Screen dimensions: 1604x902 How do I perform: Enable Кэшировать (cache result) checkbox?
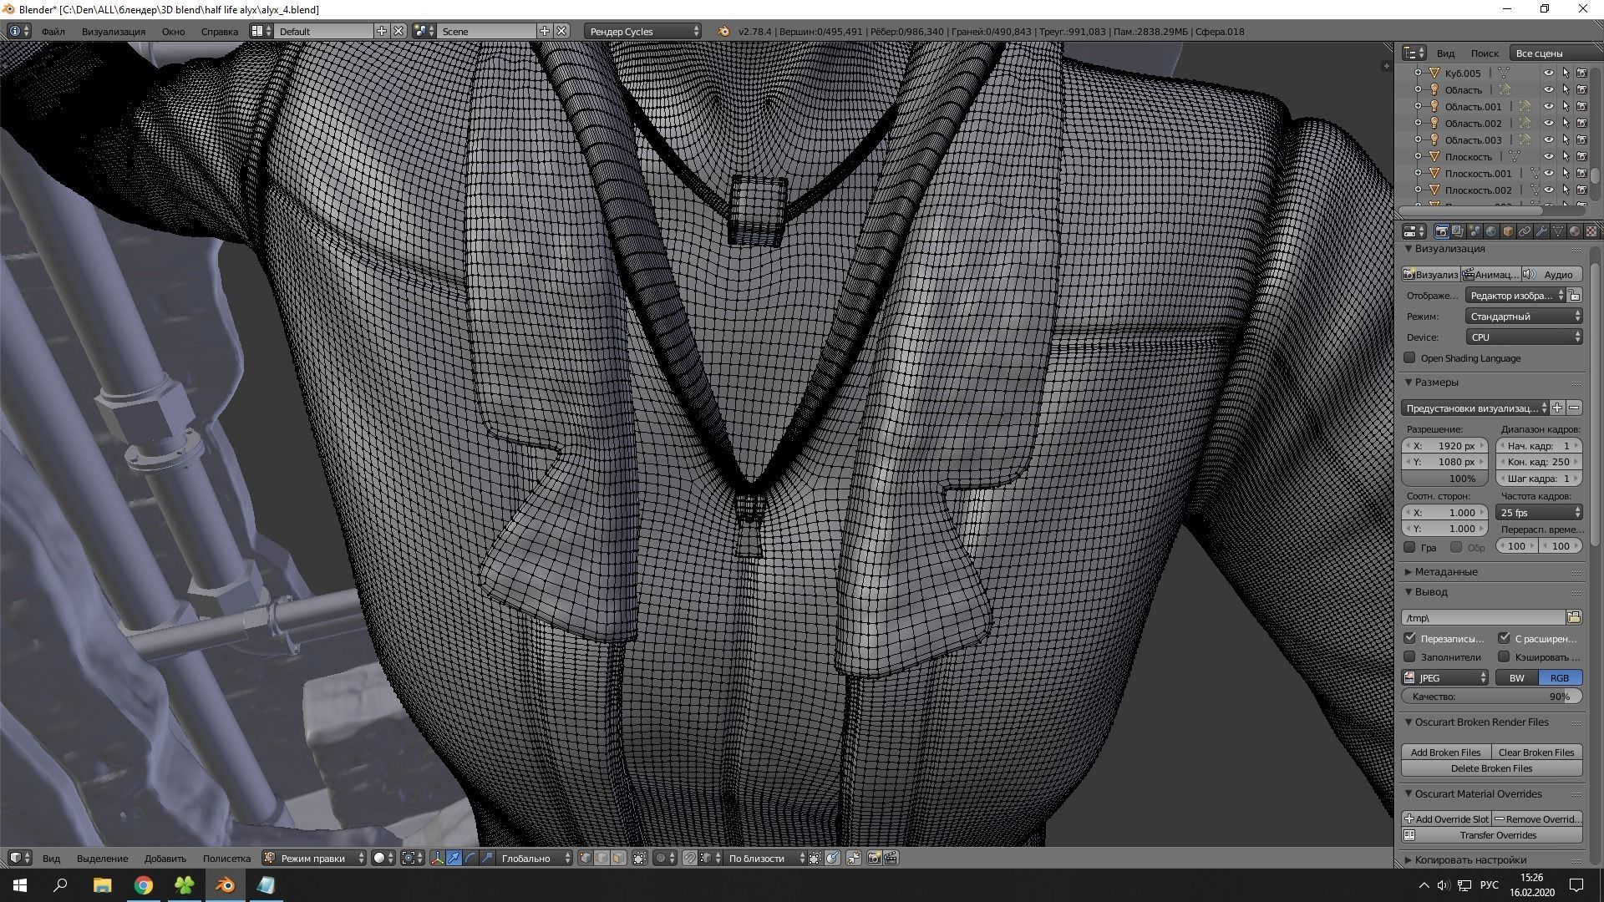(x=1505, y=656)
